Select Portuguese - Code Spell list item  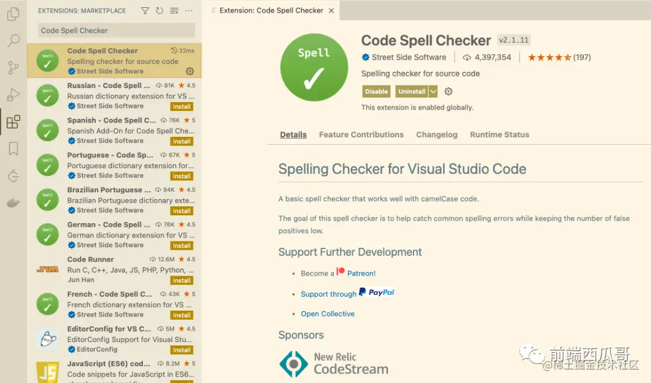click(x=115, y=165)
